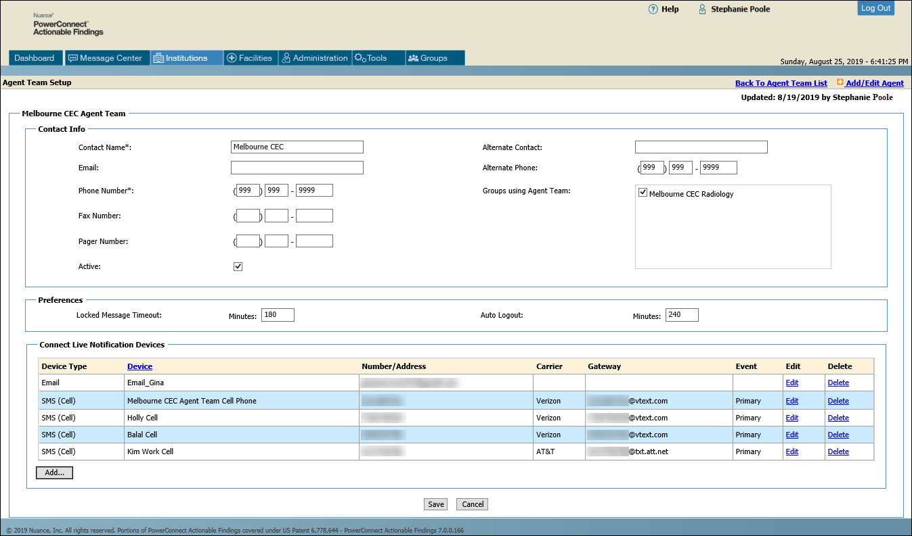
Task: Click the Kim Work Cell device name
Action: (x=150, y=452)
